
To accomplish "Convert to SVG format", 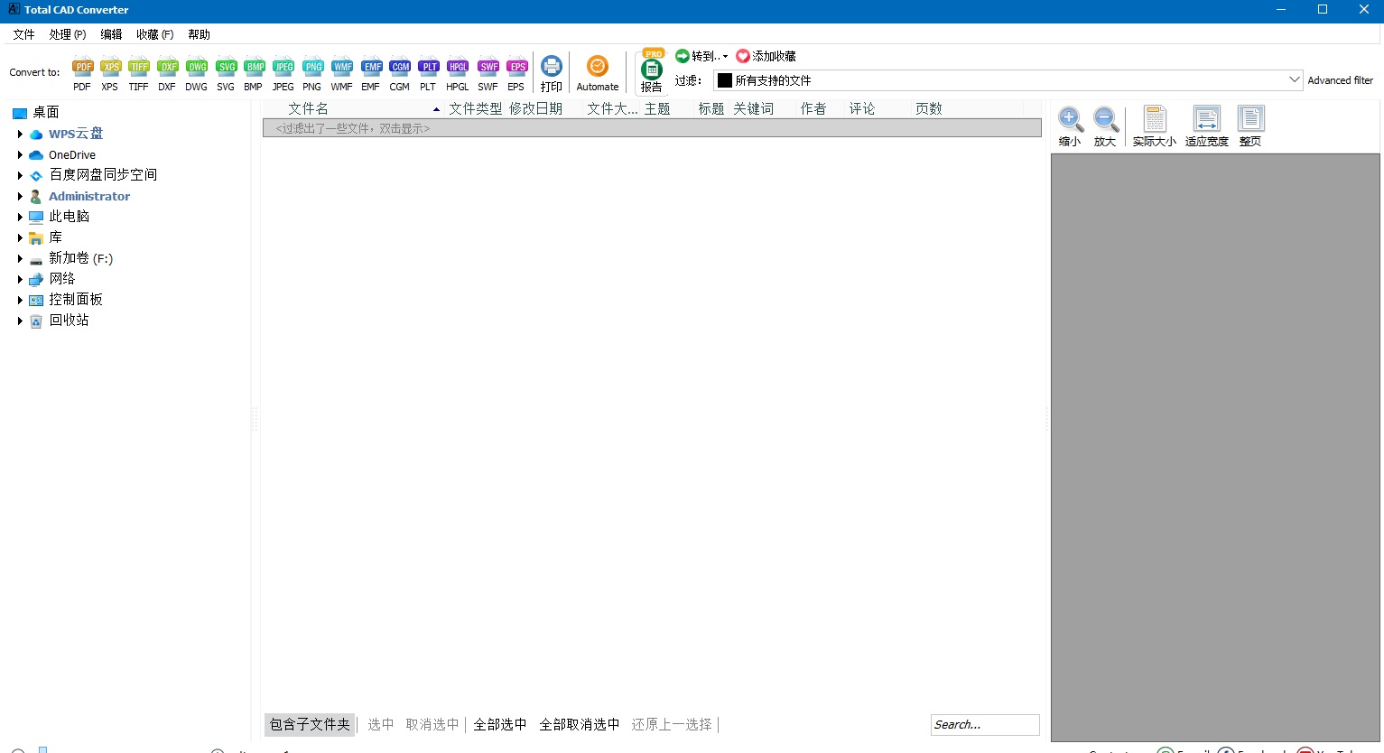I will click(x=226, y=74).
